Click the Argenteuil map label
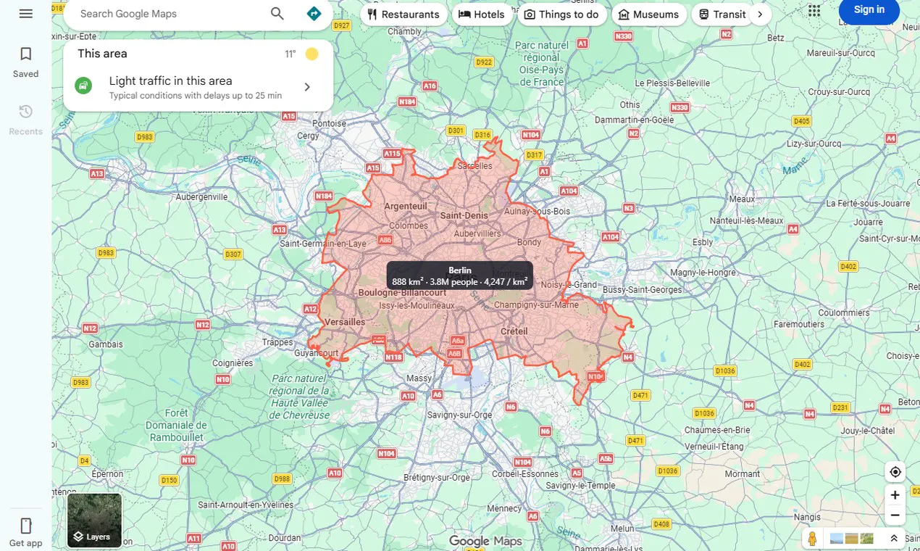Screen dimensions: 920x551 pos(406,206)
